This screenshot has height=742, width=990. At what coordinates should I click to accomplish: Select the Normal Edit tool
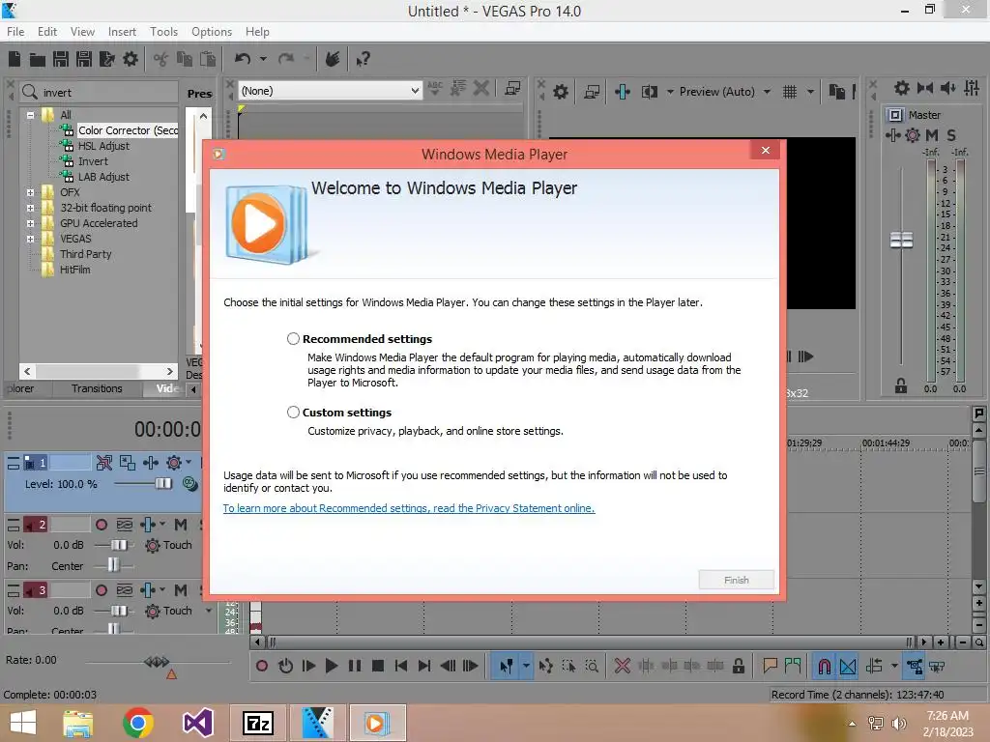507,667
